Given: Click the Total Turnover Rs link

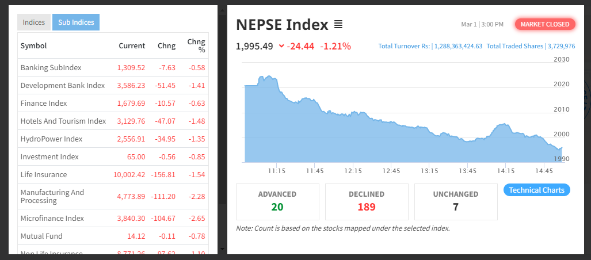Looking at the screenshot, I should pos(430,46).
